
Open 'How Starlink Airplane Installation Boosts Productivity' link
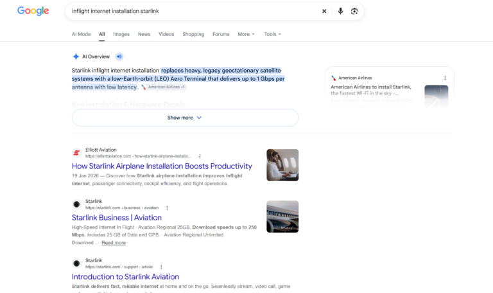tap(162, 166)
